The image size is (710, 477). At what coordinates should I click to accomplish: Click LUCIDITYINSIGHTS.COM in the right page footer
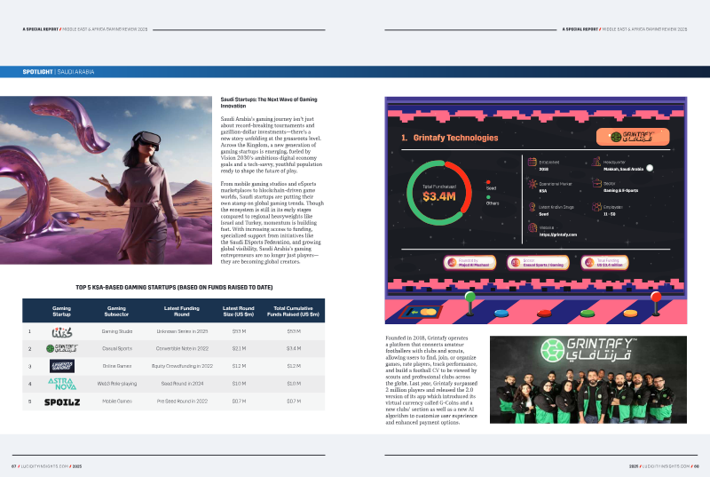667,466
